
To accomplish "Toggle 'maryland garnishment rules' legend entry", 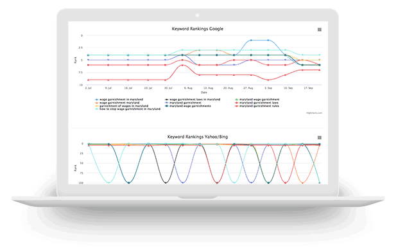I will tap(257, 106).
